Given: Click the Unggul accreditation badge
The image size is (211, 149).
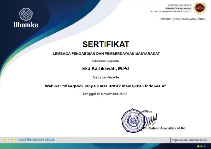Looking at the screenshot, I should click(x=200, y=8).
